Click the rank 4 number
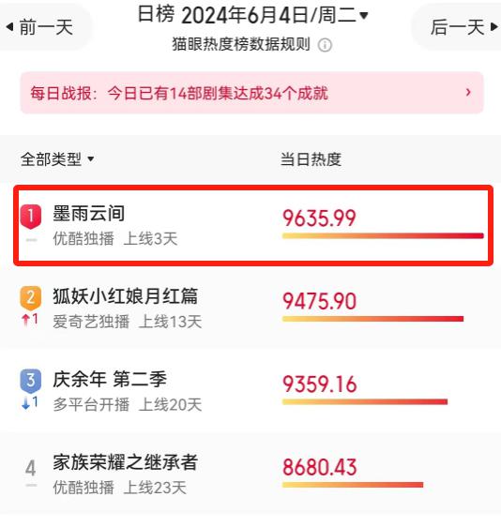The width and height of the screenshot is (501, 527). pyautogui.click(x=31, y=468)
